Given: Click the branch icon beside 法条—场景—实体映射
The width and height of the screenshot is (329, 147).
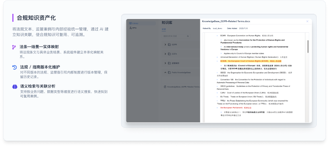Looking at the screenshot, I should click(x=14, y=47).
